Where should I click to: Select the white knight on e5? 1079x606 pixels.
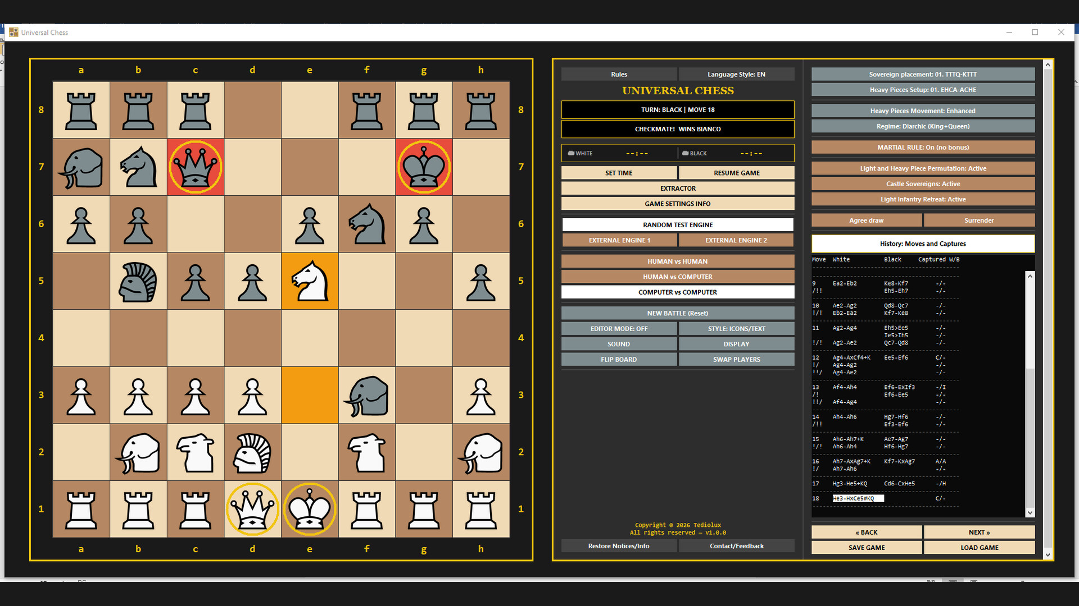(x=310, y=281)
